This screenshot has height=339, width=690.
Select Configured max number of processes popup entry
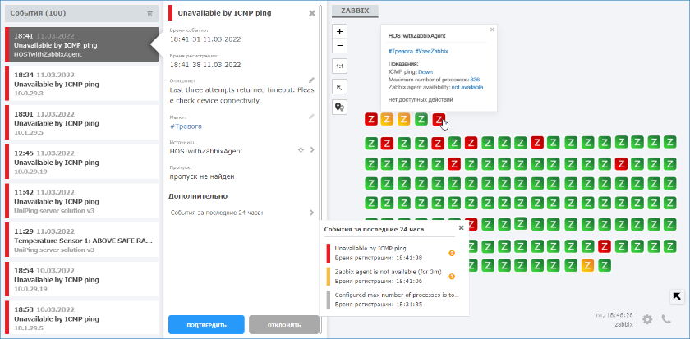tap(393, 300)
